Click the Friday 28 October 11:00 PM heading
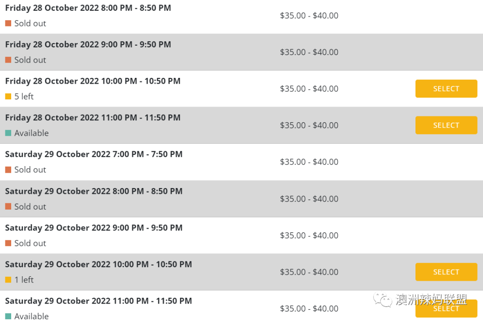The height and width of the screenshot is (321, 483). [93, 118]
